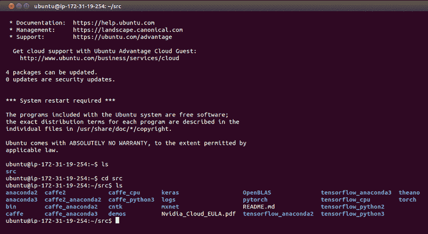
Task: Select the caffe2 directory name
Action: click(x=55, y=193)
